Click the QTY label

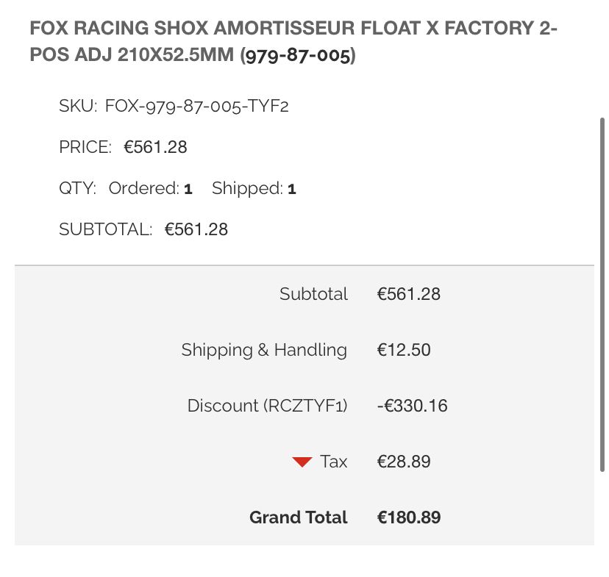(77, 188)
